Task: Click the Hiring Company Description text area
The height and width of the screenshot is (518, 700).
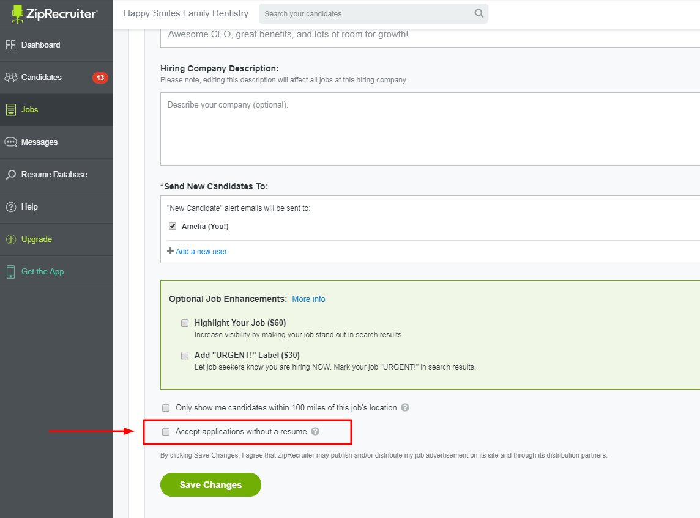Action: [428, 129]
